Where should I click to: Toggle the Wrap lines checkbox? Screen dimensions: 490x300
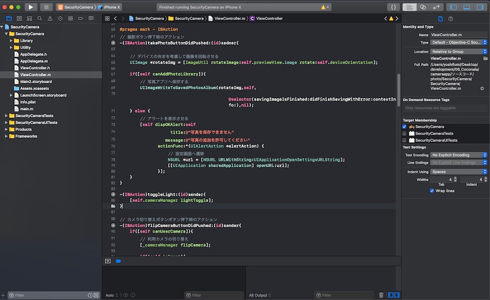(432, 191)
